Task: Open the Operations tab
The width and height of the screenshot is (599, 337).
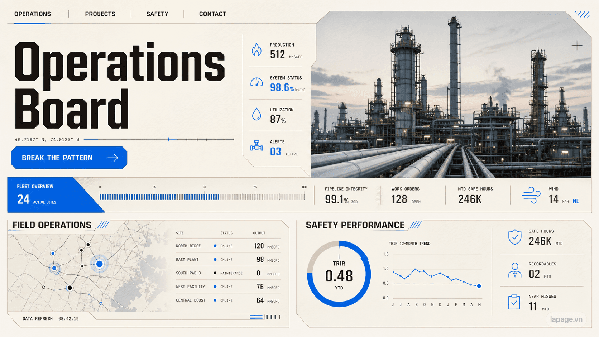Action: (33, 14)
